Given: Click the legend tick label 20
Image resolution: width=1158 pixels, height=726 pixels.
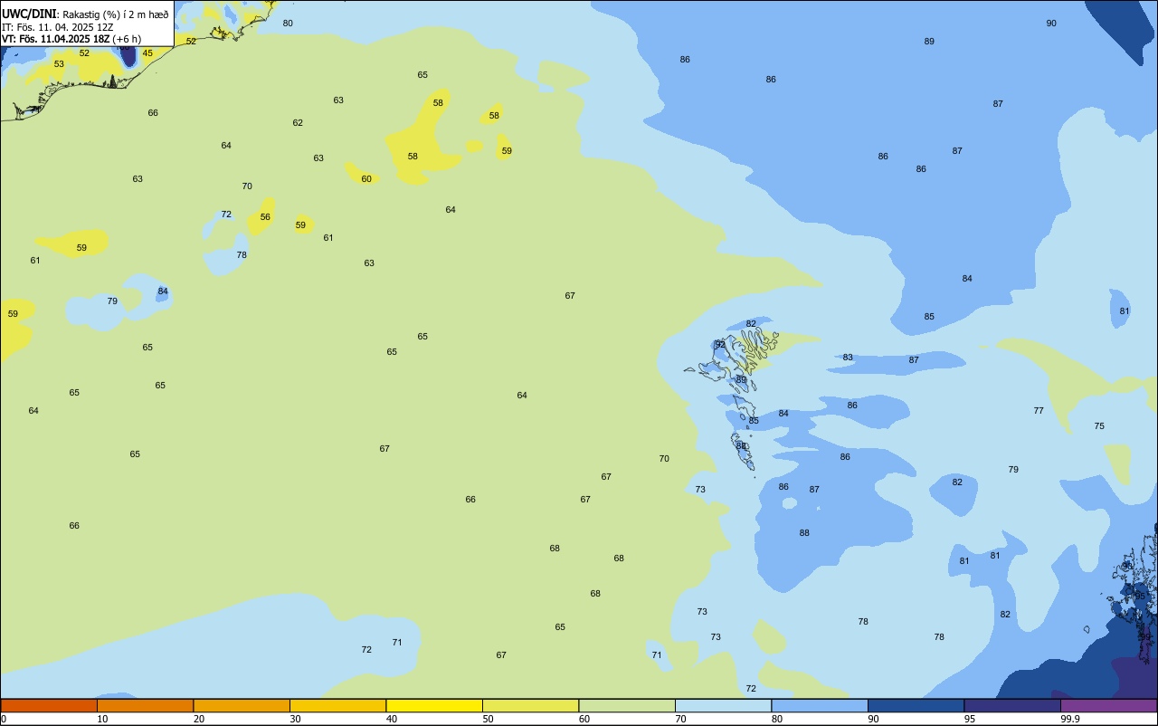Looking at the screenshot, I should pos(199,719).
